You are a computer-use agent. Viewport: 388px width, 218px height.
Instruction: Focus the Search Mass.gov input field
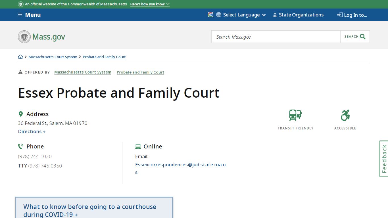pos(276,37)
